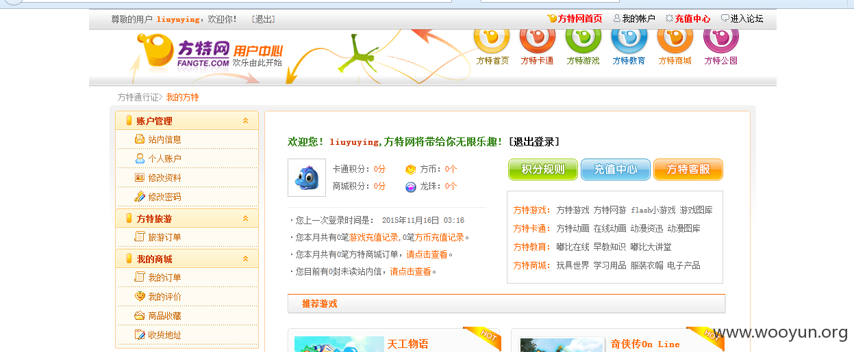Click the 退出登录 link
The height and width of the screenshot is (352, 854).
coord(533,142)
